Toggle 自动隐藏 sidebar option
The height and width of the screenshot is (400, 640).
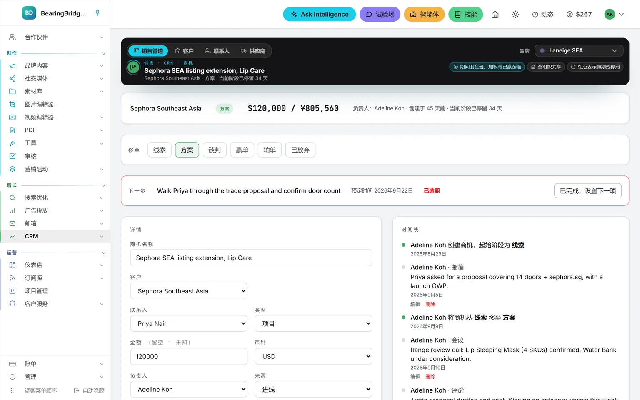click(x=89, y=390)
